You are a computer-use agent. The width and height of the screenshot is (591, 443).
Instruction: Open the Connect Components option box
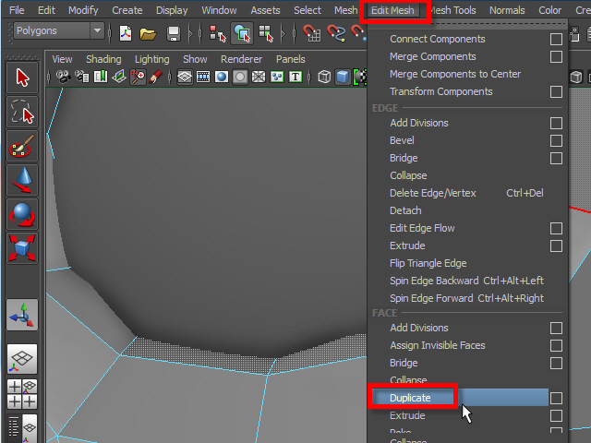pyautogui.click(x=556, y=39)
